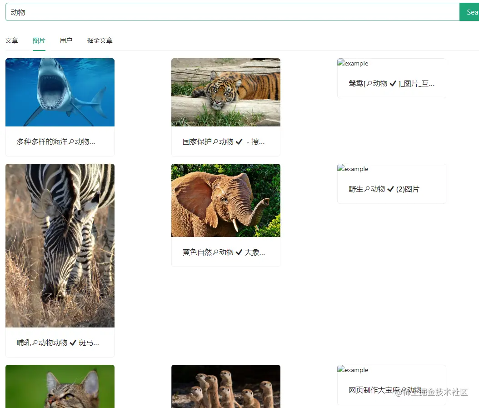The height and width of the screenshot is (408, 479).
Task: Open the 野生动物(2)图片 result
Action: [x=383, y=189]
